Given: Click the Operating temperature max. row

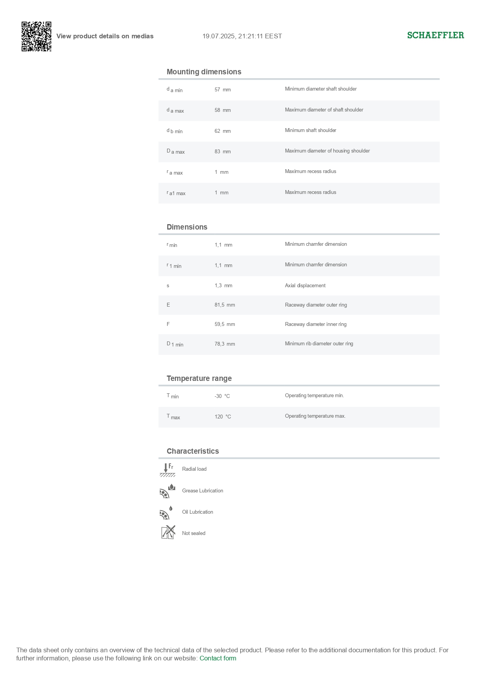Looking at the screenshot, I should 299,417.
